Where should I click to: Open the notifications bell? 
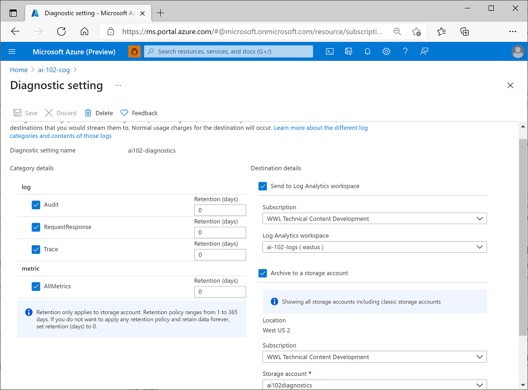[367, 51]
